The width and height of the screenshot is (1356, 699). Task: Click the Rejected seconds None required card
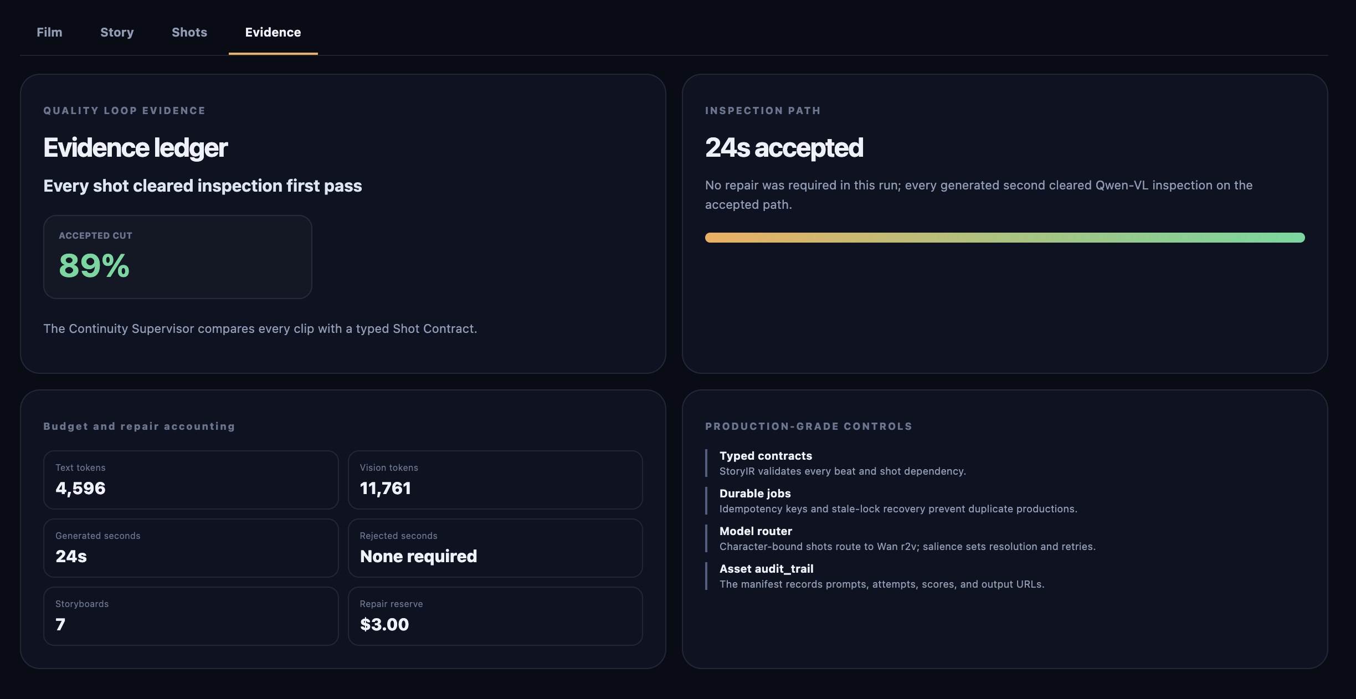click(495, 548)
